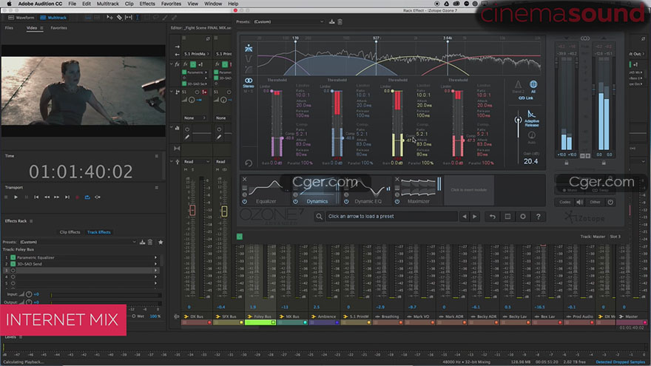Remove the Maximizer module with X
The width and height of the screenshot is (651, 366).
pos(397,179)
